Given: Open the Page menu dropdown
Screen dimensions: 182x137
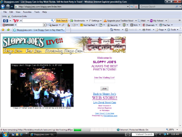Looking at the screenshot, I should (x=165, y=30).
